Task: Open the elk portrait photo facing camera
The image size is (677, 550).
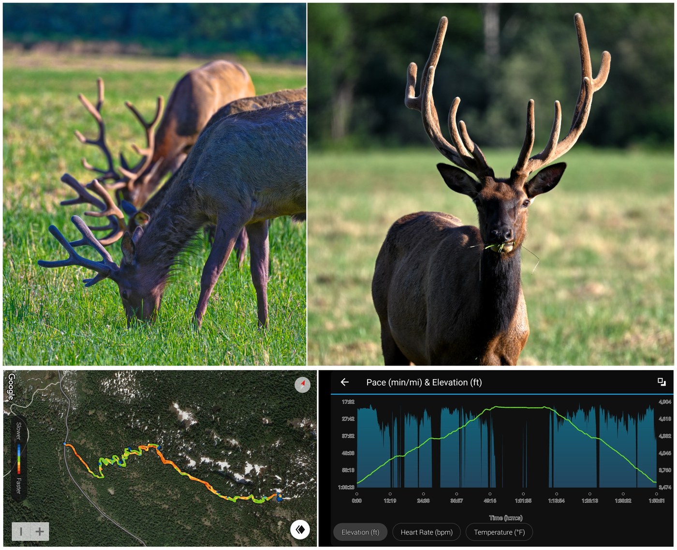Action: pyautogui.click(x=490, y=184)
